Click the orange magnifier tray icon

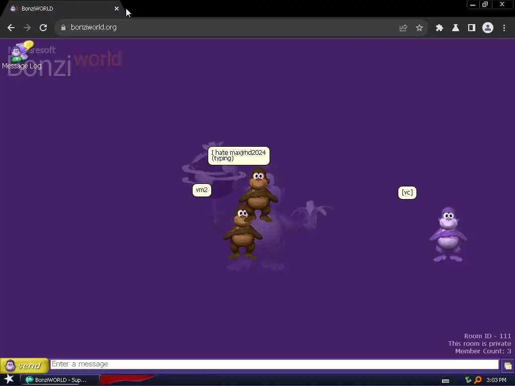tap(478, 380)
